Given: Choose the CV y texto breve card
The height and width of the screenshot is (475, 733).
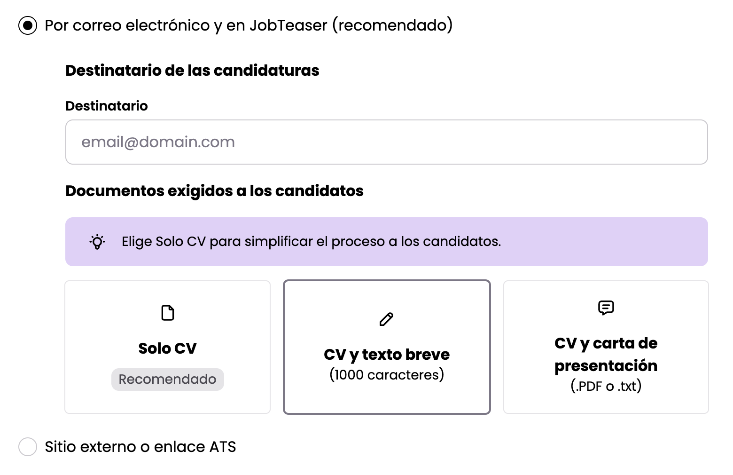Looking at the screenshot, I should (387, 348).
